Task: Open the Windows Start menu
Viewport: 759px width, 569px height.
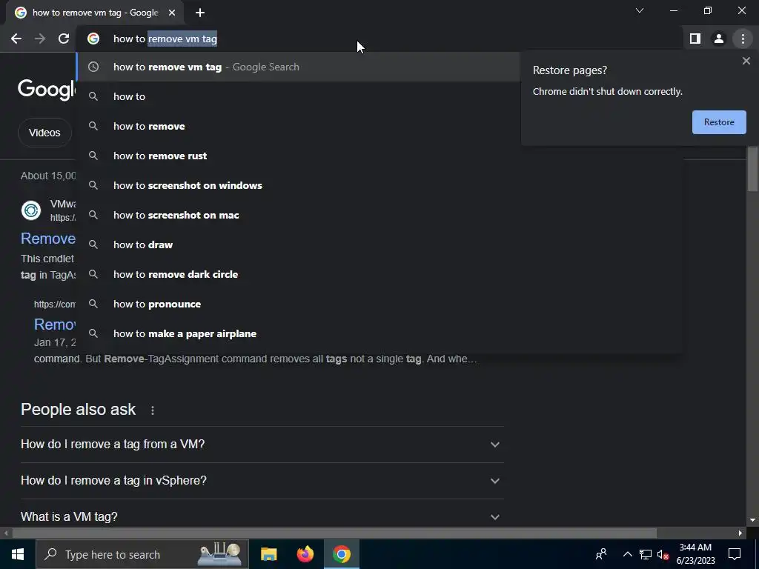Action: pyautogui.click(x=18, y=554)
